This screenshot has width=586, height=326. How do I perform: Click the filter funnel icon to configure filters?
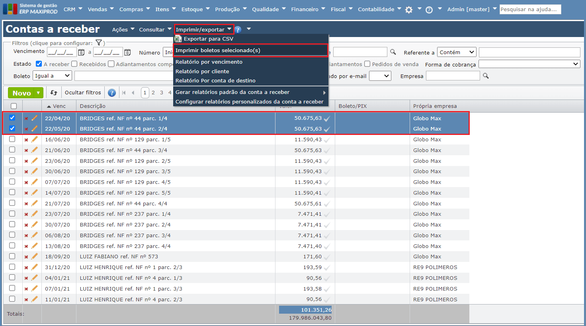coord(99,43)
